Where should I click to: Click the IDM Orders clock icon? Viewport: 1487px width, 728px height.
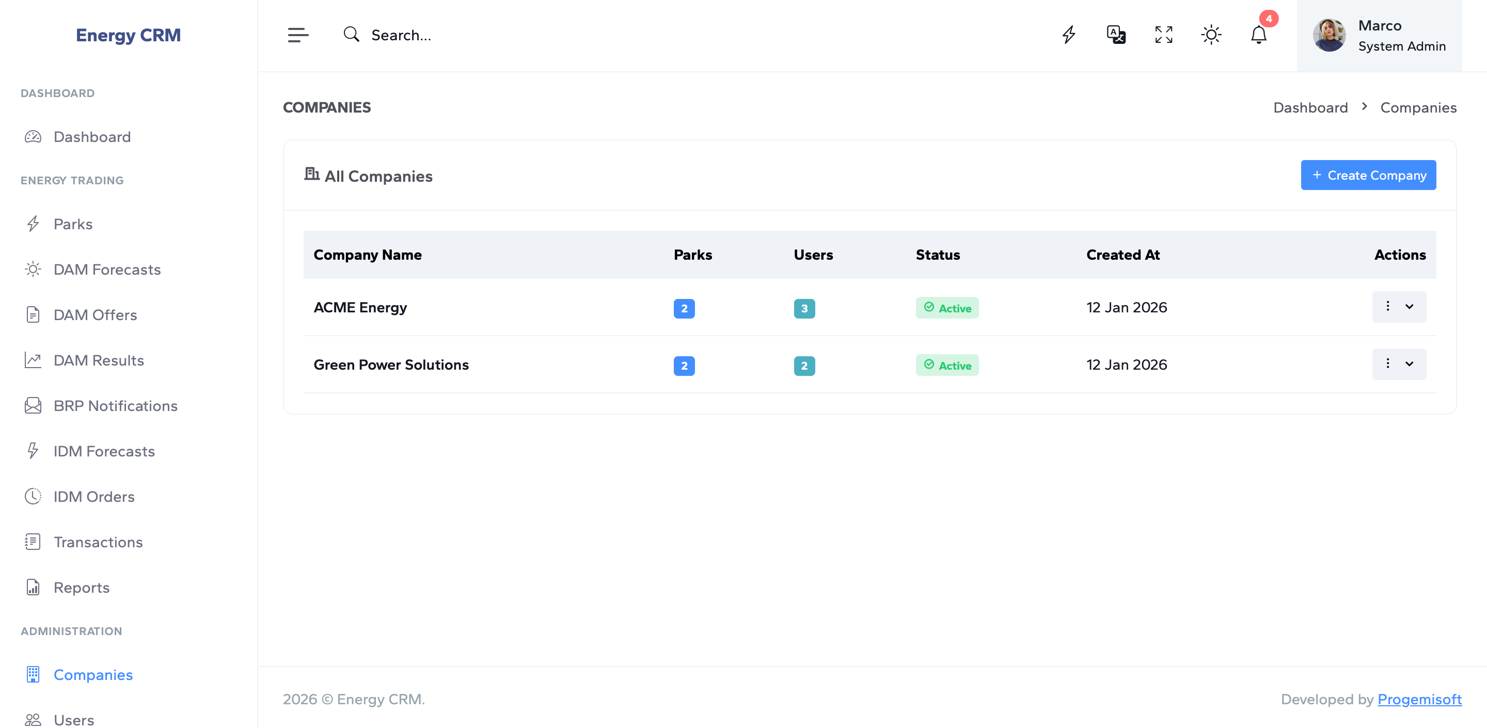[x=33, y=497]
